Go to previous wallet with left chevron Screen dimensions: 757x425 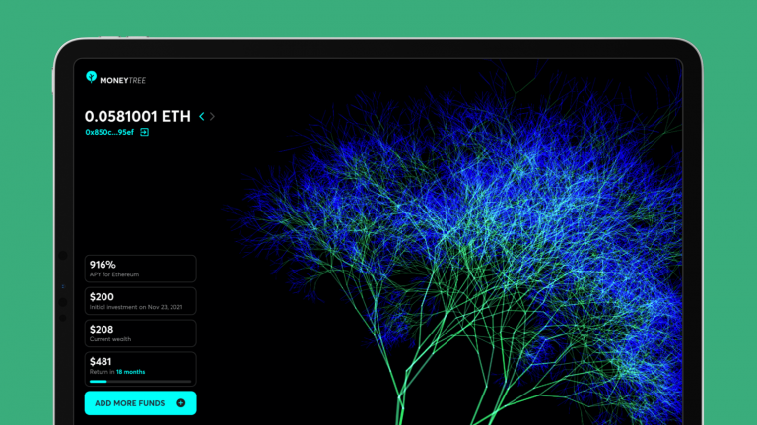[202, 116]
